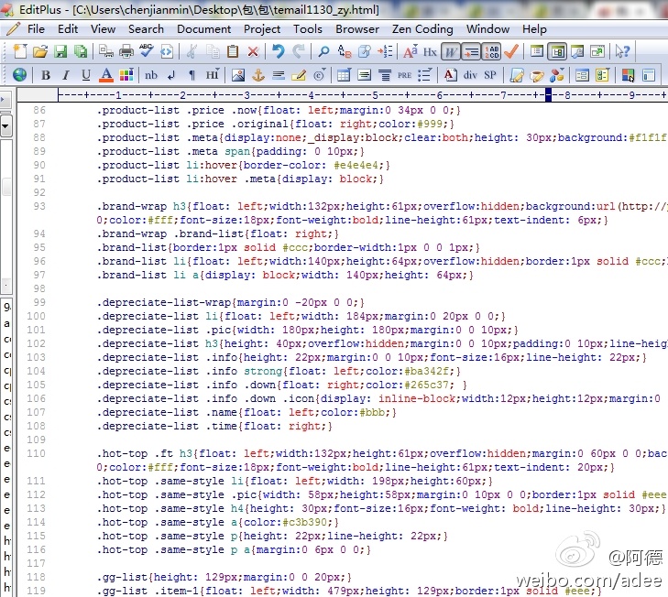668x597 pixels.
Task: Open the Replace A-to-B tool
Action: click(x=345, y=51)
